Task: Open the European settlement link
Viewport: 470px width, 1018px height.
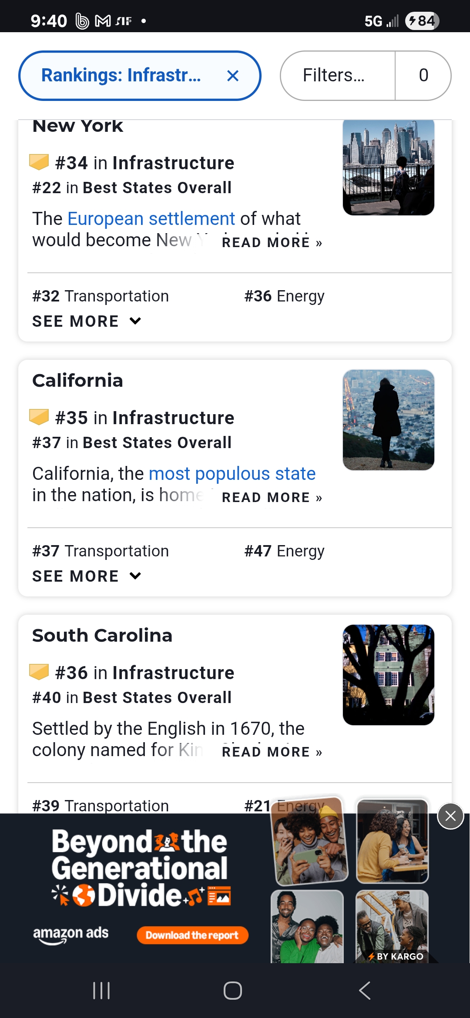Action: tap(151, 218)
